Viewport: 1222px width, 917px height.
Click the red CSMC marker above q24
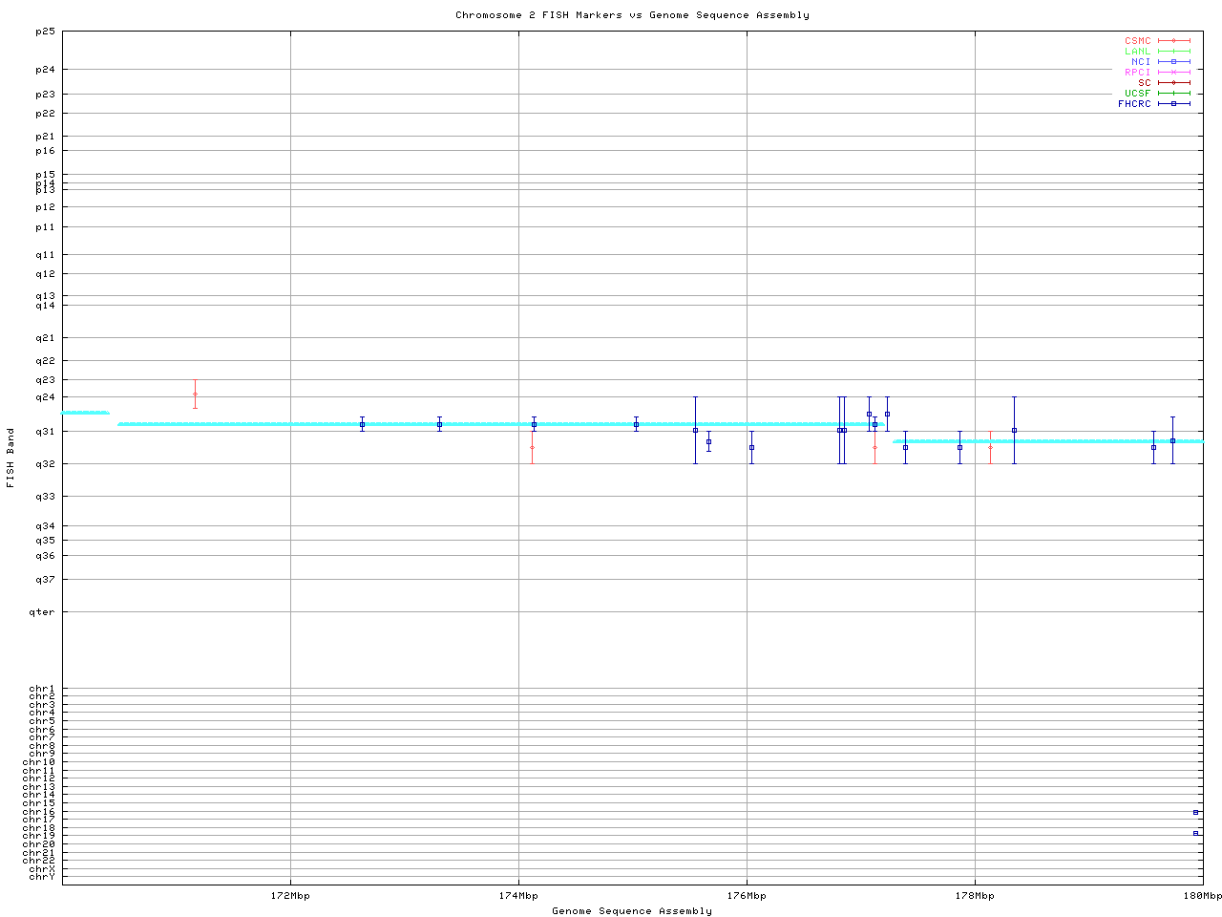pos(195,394)
